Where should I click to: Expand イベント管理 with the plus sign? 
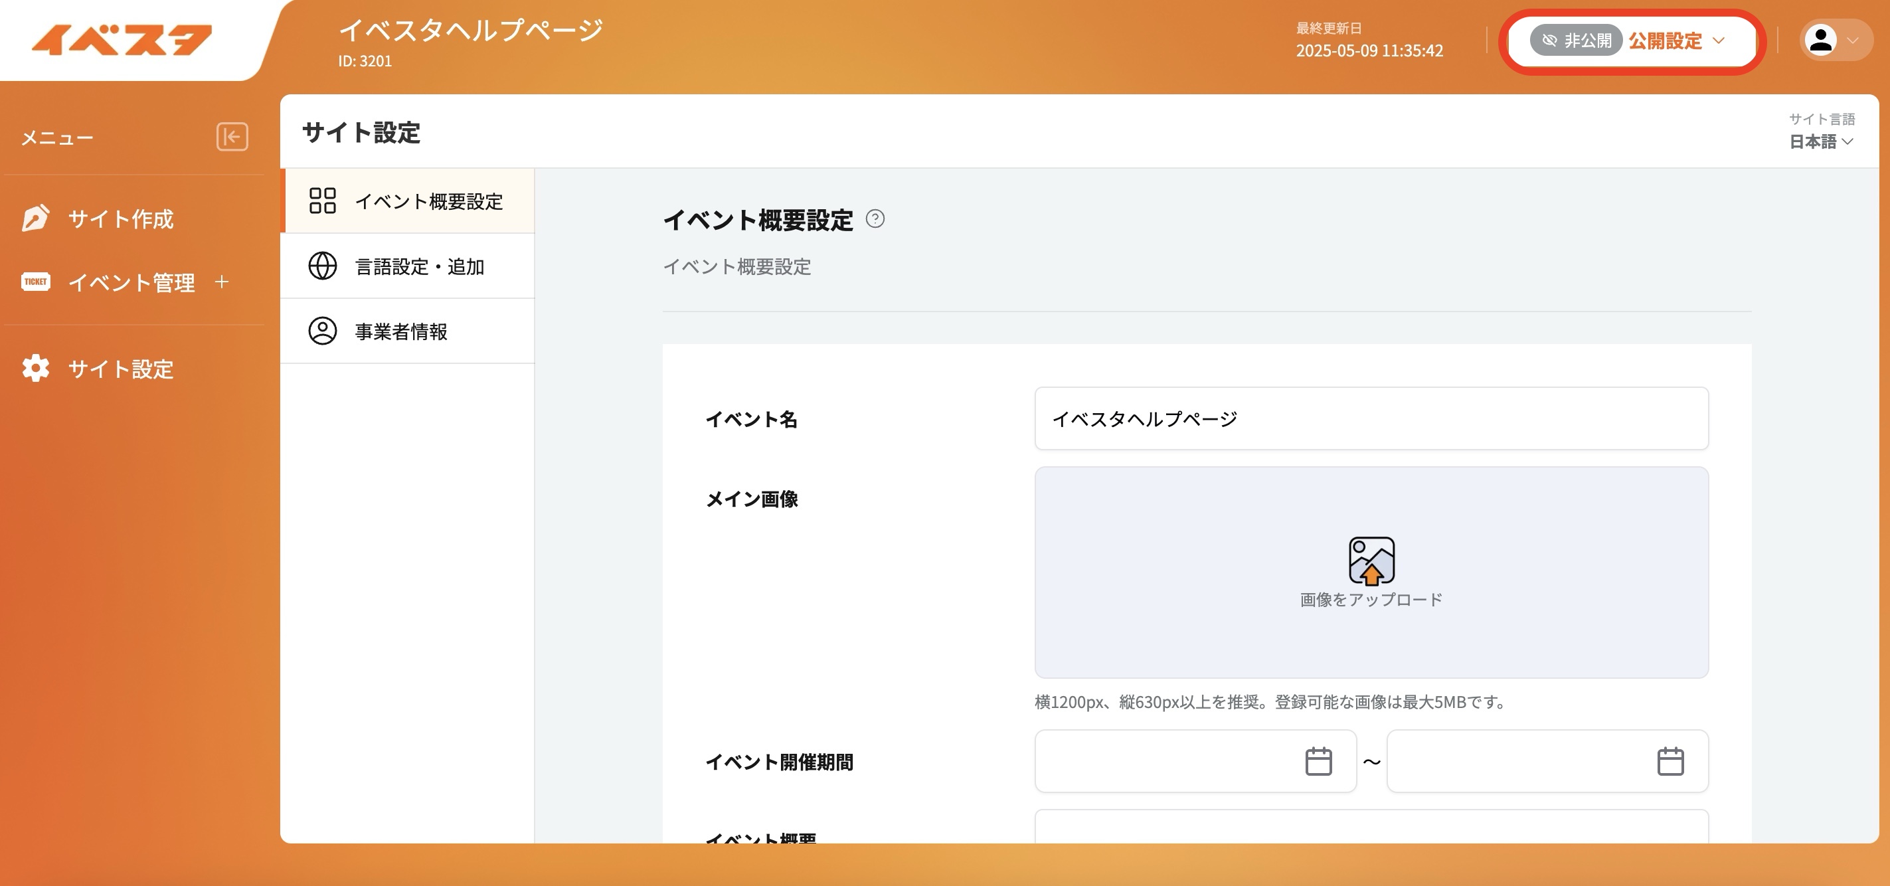[x=222, y=282]
